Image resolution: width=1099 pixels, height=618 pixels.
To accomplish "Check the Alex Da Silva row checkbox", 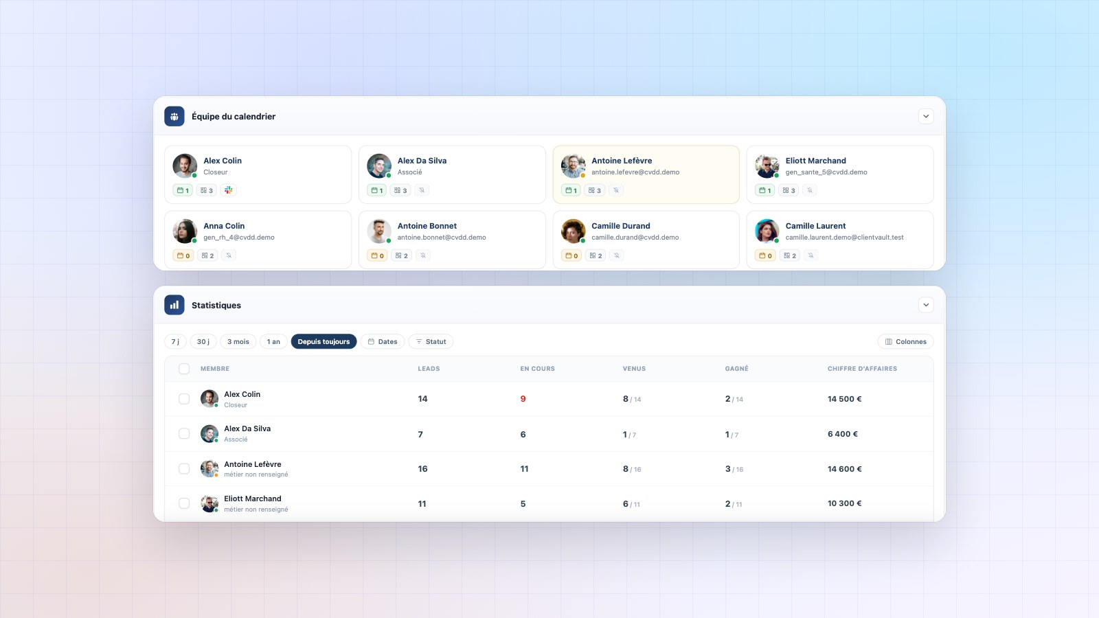I will tap(184, 434).
